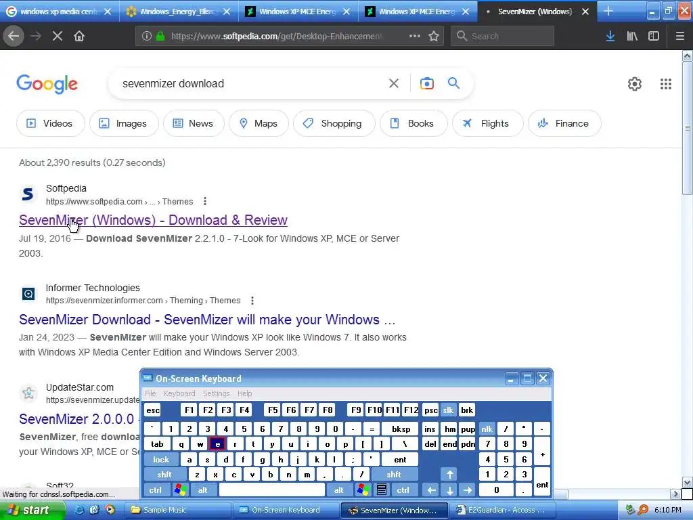Switch to windows xp media center tab
The height and width of the screenshot is (520, 693).
(x=59, y=11)
